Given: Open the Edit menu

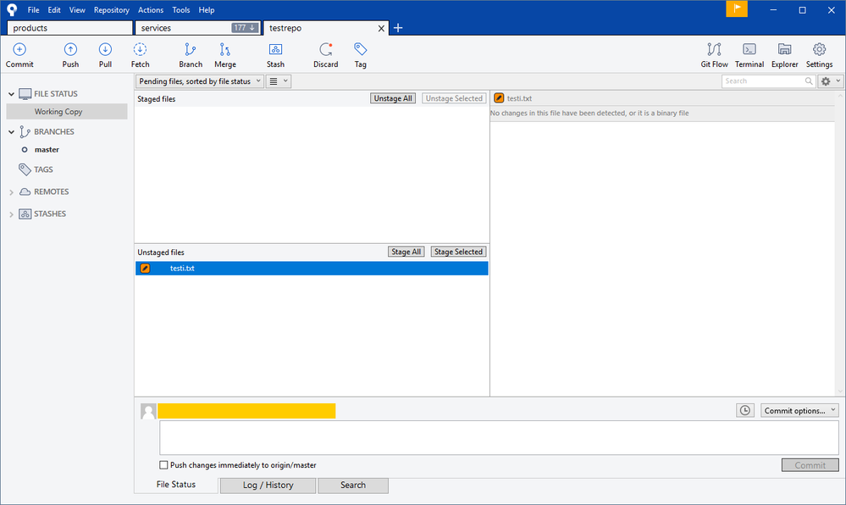Looking at the screenshot, I should (x=54, y=9).
